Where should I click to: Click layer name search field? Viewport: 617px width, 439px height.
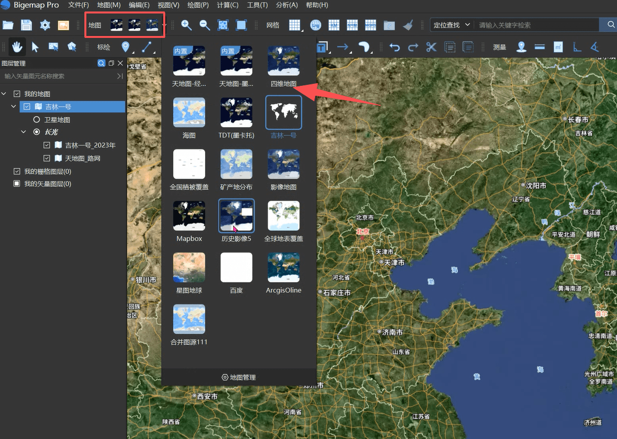[x=59, y=76]
